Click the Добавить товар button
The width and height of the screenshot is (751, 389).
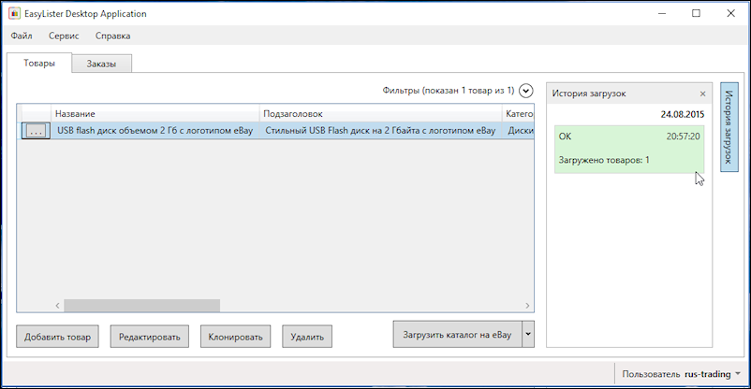point(57,337)
